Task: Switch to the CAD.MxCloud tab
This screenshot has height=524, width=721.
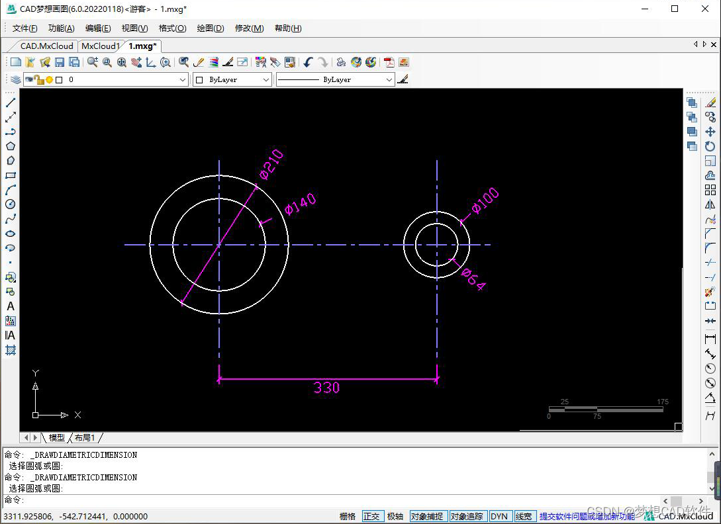Action: (46, 46)
